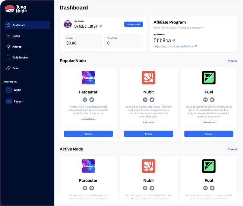This screenshot has width=243, height=206.
Task: Copy the referral code 0bb8ca
Action: (x=174, y=40)
